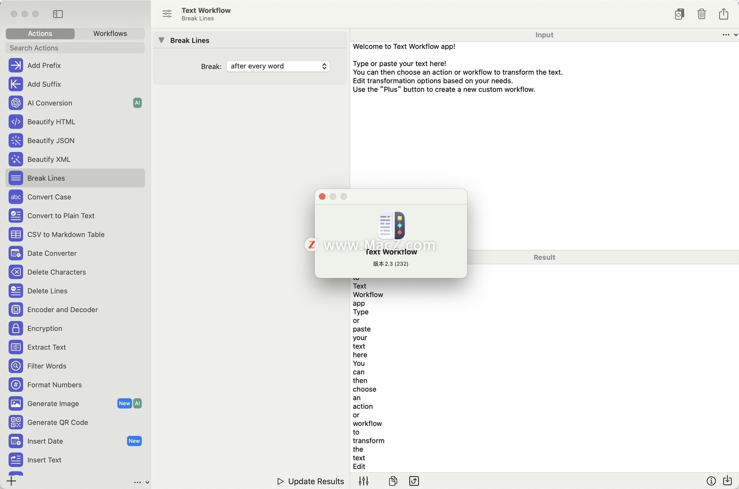Choose the Generate QR Code label
The height and width of the screenshot is (489, 739).
[x=58, y=422]
